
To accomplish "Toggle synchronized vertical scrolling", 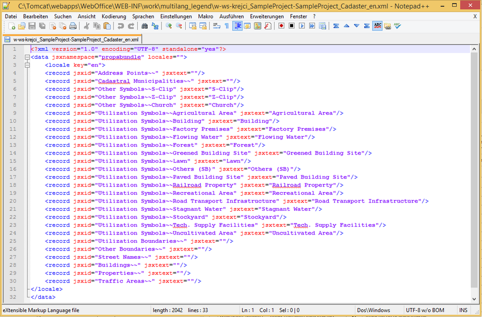I will (192, 26).
